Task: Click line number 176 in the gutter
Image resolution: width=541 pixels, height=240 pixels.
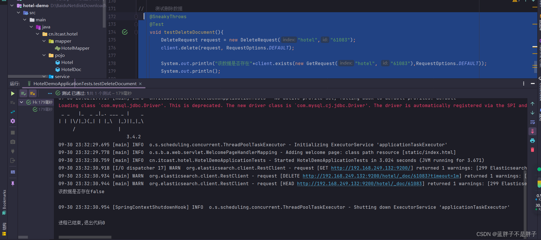Action: pos(112,48)
